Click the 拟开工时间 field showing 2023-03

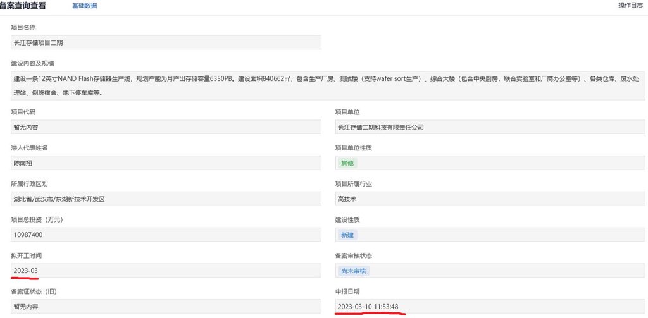[166, 271]
